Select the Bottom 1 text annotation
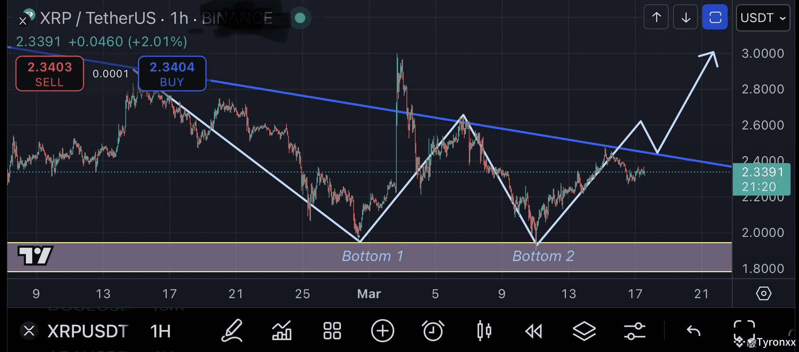This screenshot has height=352, width=799. [x=372, y=256]
